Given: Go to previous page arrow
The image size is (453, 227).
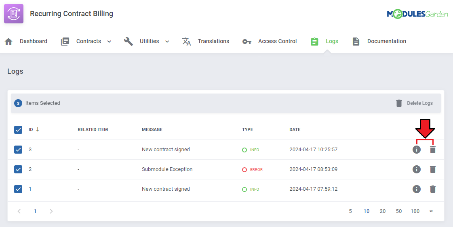Looking at the screenshot, I should 19,211.
